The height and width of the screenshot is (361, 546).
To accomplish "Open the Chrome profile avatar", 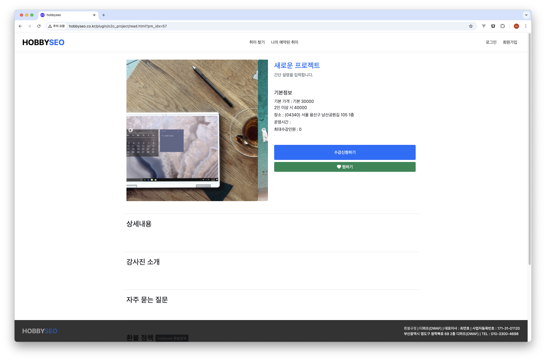I will [x=516, y=26].
